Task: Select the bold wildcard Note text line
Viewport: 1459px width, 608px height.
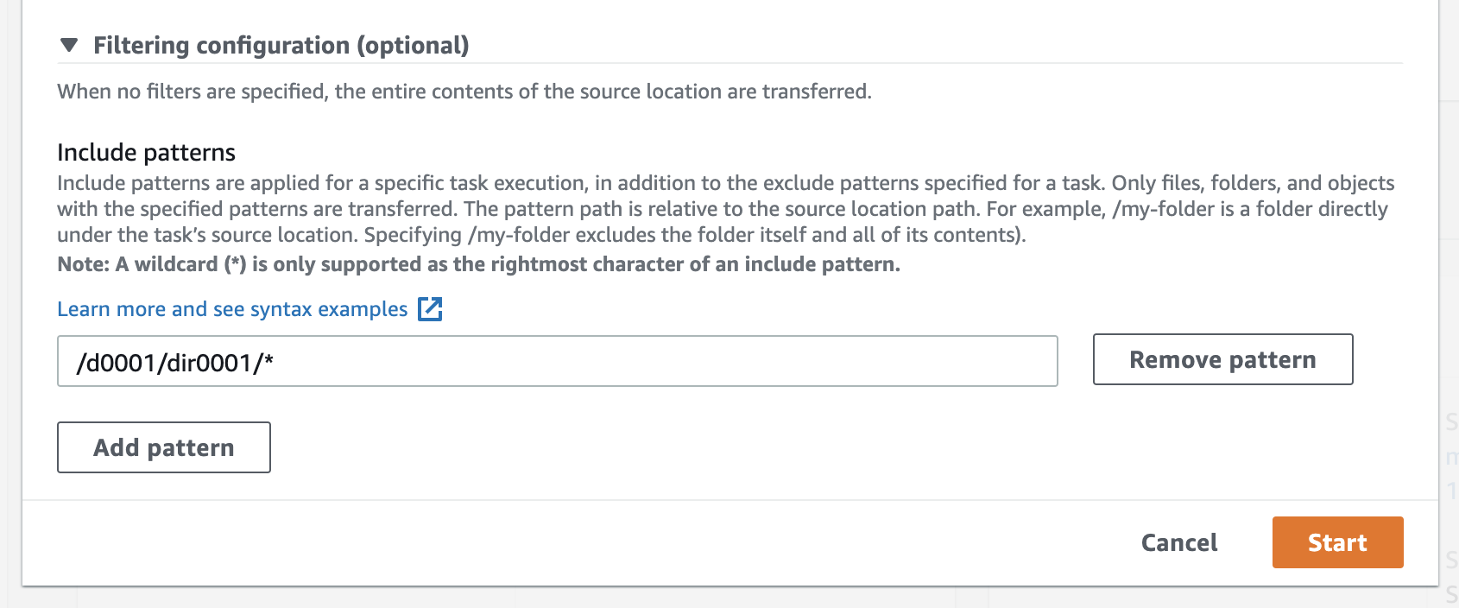Action: pos(478,264)
